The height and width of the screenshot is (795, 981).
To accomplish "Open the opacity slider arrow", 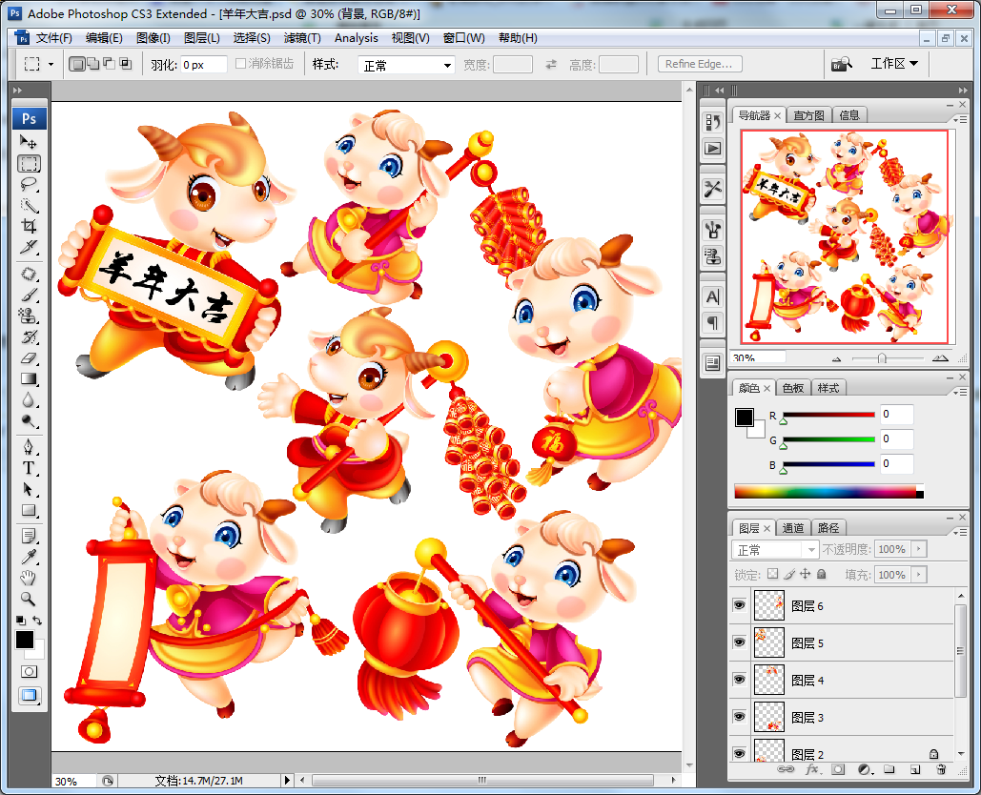I will (x=919, y=549).
